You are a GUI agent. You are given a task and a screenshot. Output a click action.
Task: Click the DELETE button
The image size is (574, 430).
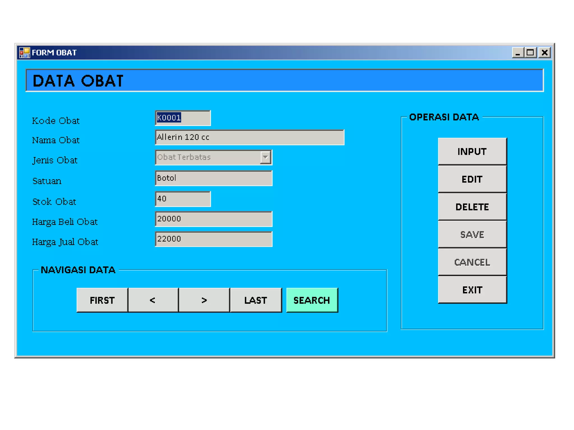472,207
